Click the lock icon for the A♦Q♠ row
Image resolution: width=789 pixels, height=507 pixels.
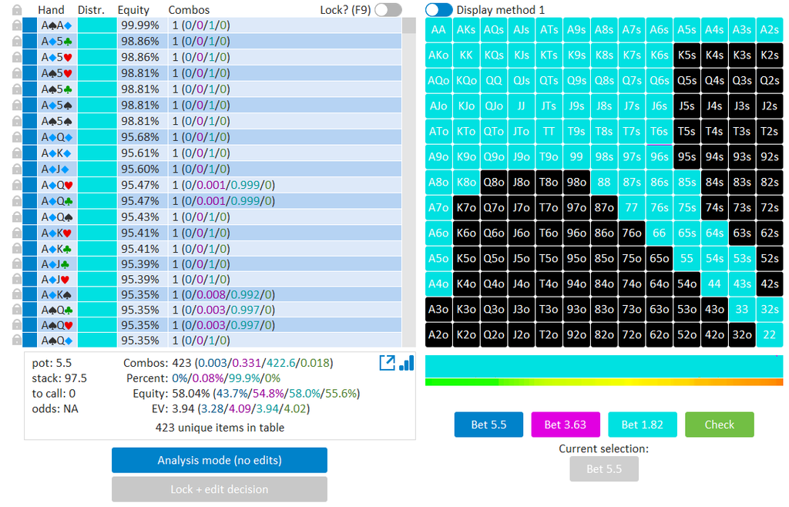[x=17, y=217]
